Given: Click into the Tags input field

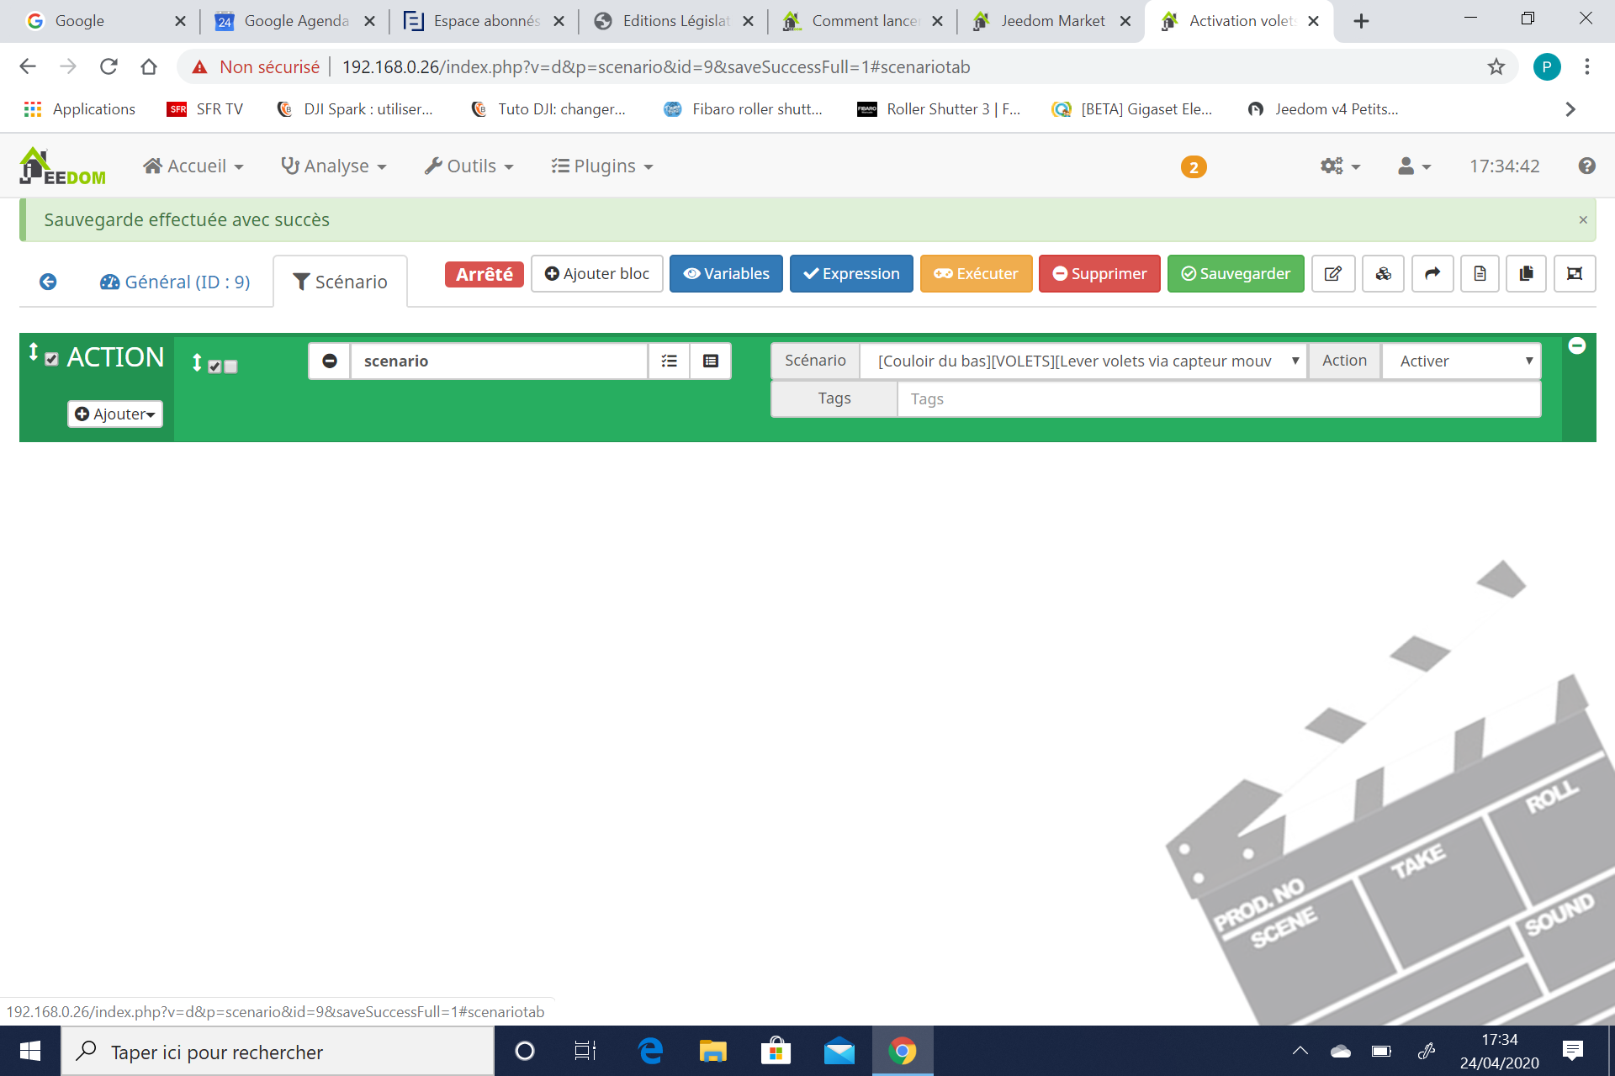Looking at the screenshot, I should coord(1218,398).
